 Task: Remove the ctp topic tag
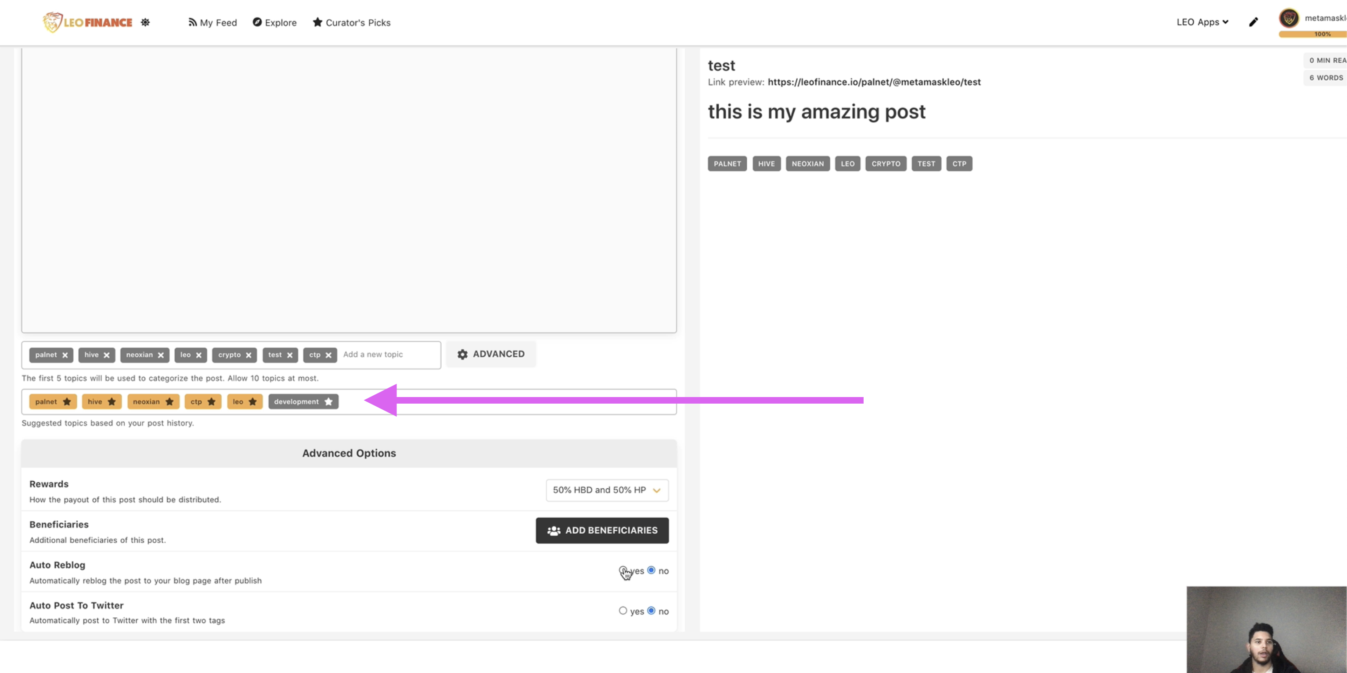[x=328, y=355]
